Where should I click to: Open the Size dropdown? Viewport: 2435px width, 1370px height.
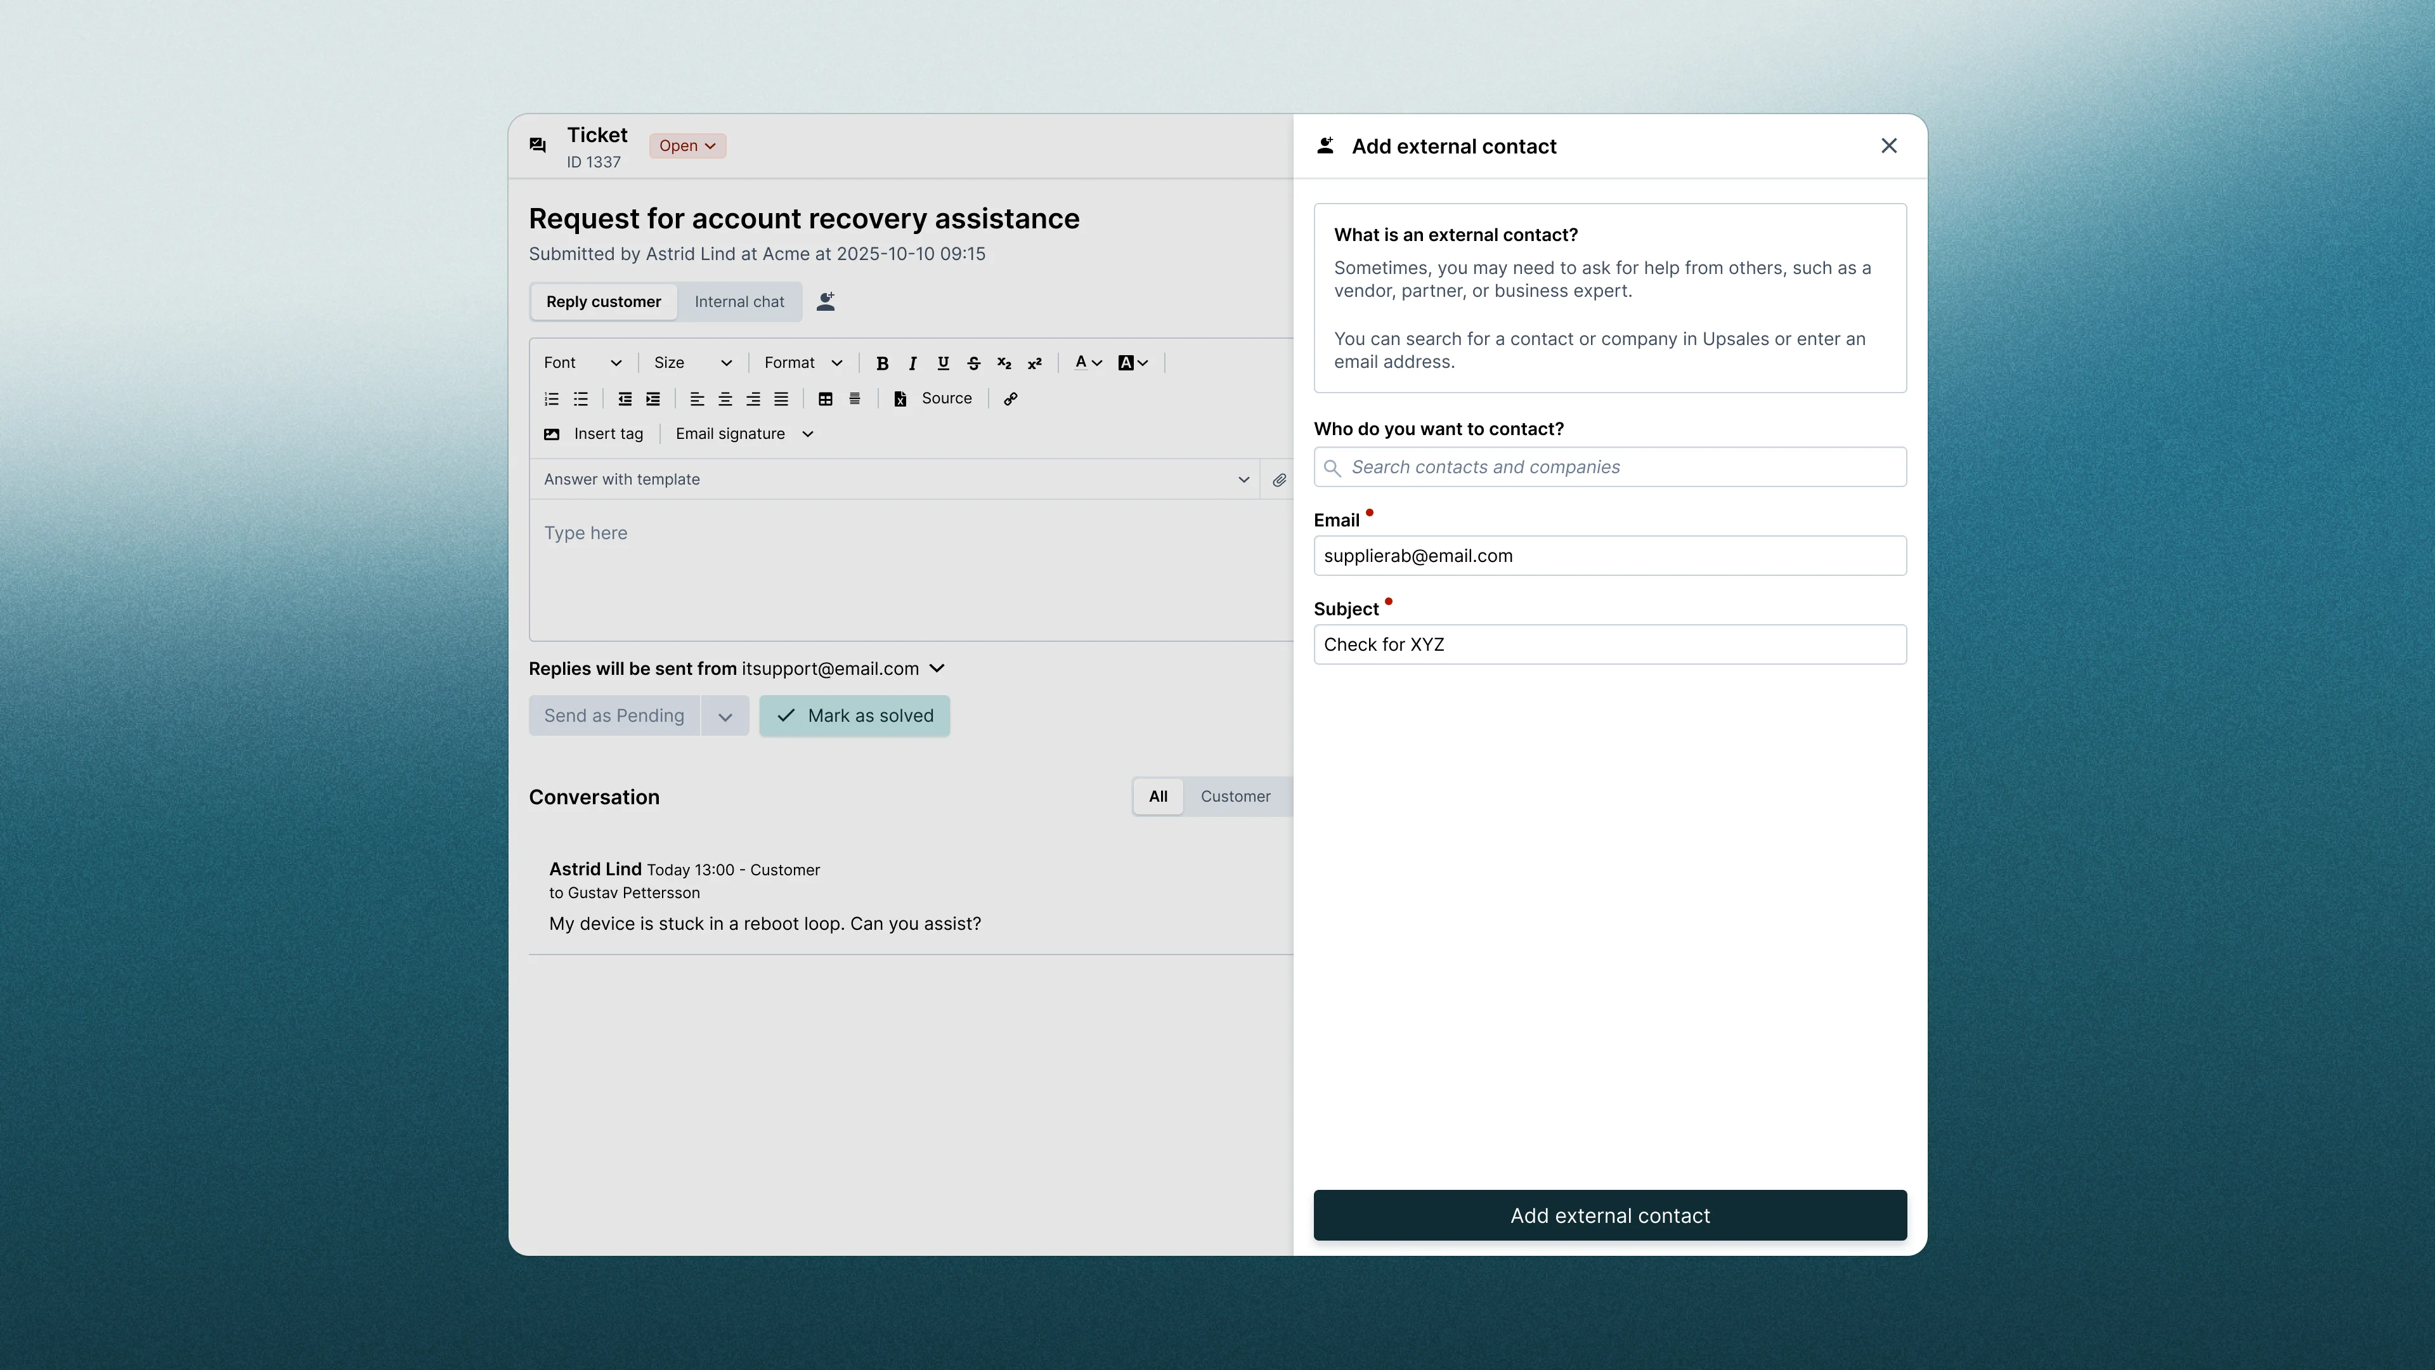pos(693,363)
